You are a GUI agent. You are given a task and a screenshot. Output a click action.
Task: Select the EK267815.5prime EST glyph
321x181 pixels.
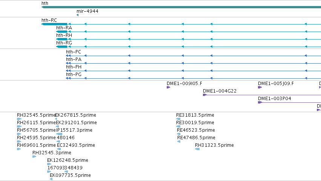click(x=56, y=119)
